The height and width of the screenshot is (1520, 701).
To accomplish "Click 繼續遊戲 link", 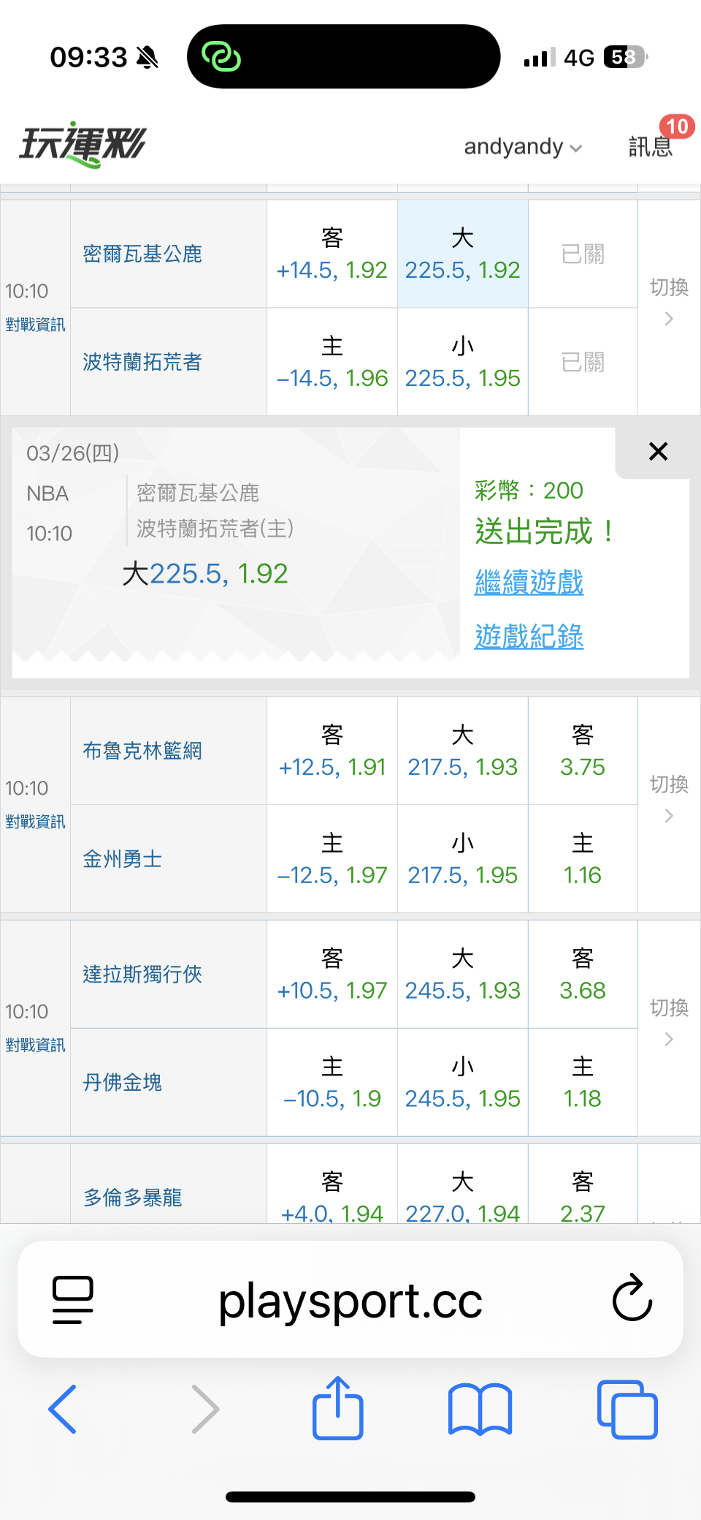I will click(529, 583).
